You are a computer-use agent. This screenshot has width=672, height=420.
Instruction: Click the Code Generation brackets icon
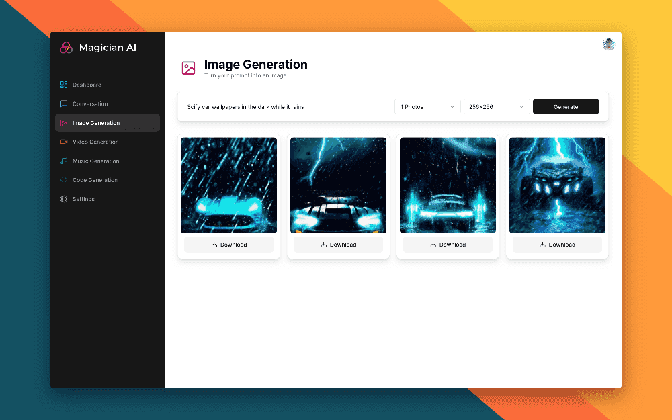64,180
